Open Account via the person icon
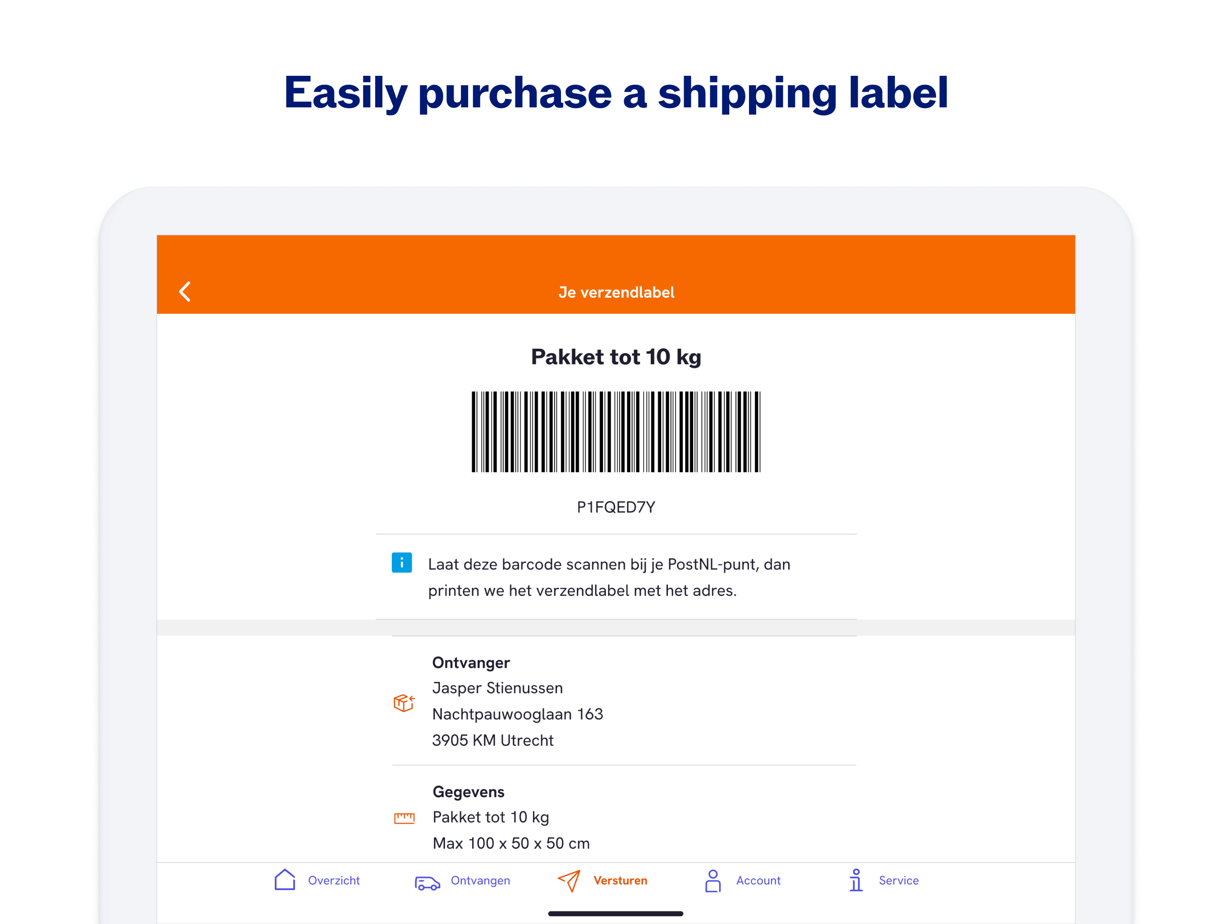 (713, 881)
